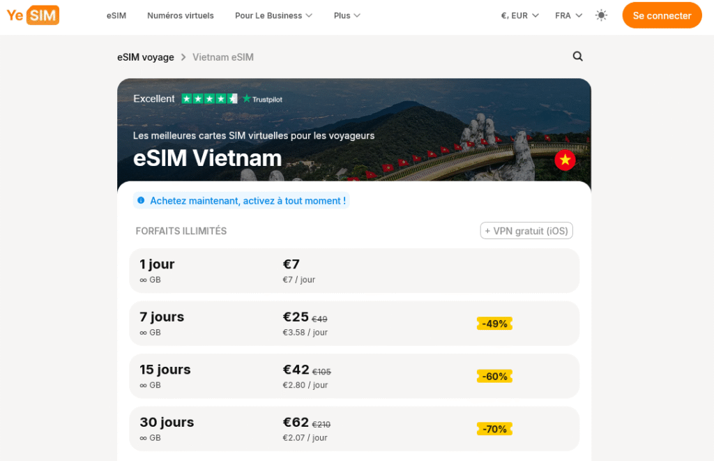
Task: Click the + VPN gratuit (iOS) button
Action: point(526,230)
